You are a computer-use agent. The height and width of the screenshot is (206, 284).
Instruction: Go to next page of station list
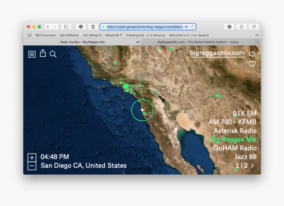pos(252,166)
